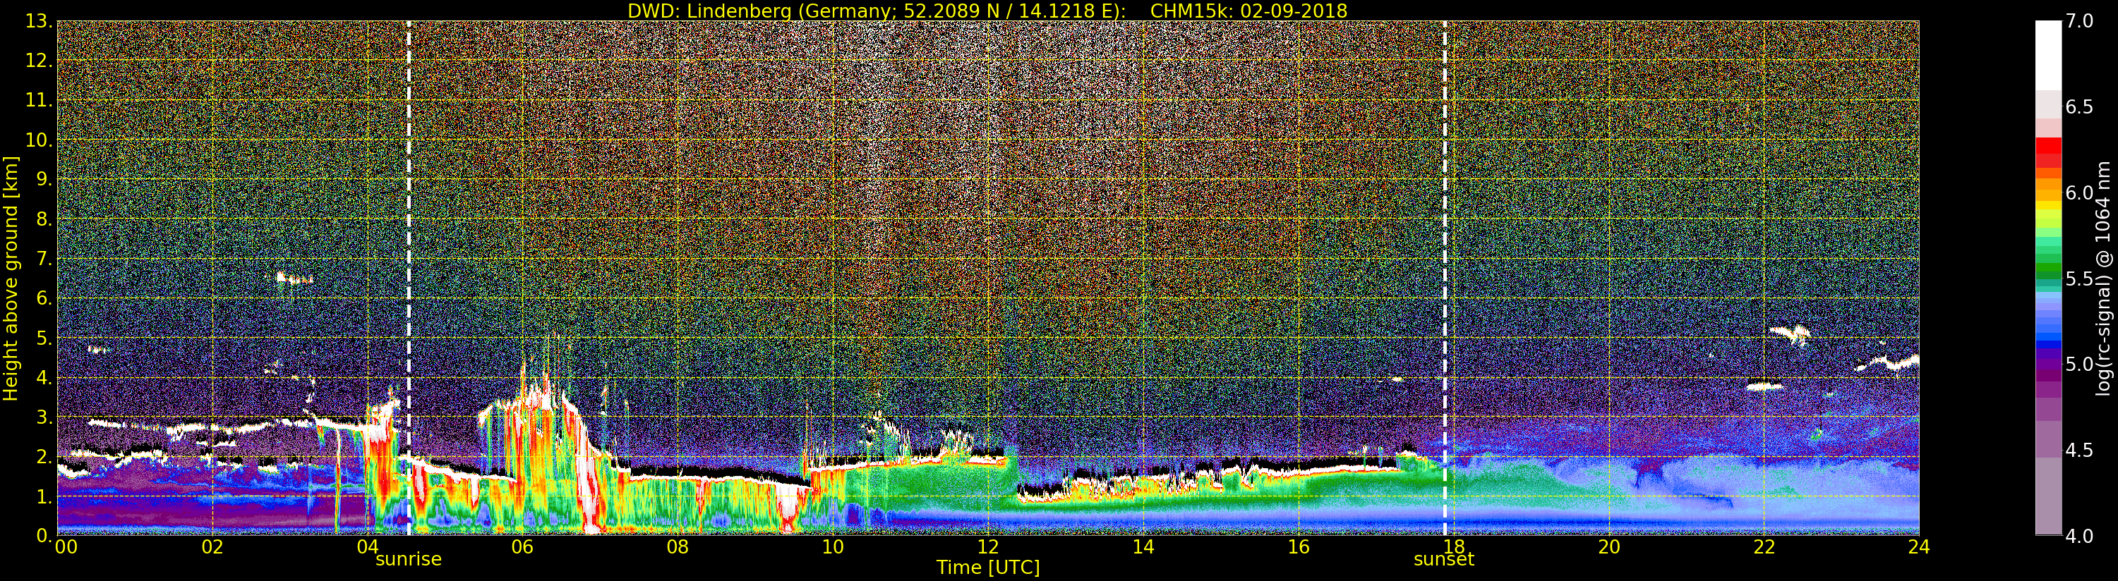2118x581 pixels.
Task: Click the height axis tick label "10."
Action: [x=39, y=140]
